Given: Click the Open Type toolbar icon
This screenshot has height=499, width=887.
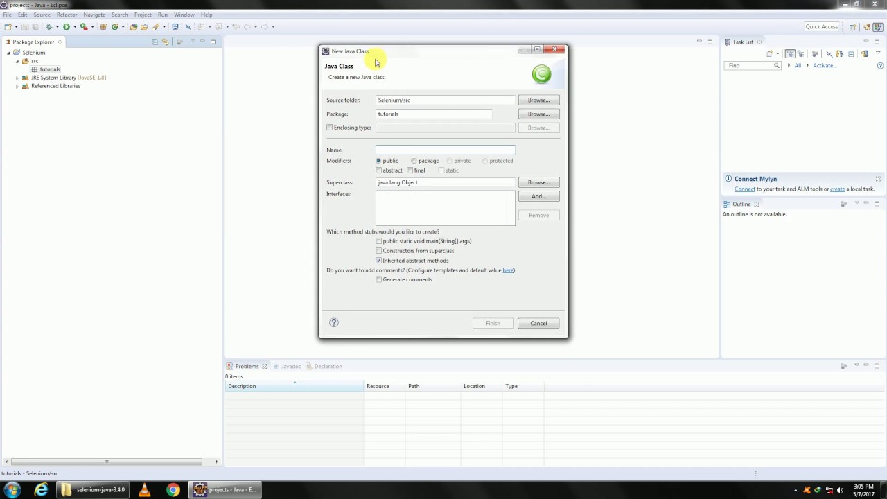Looking at the screenshot, I should click(x=134, y=27).
